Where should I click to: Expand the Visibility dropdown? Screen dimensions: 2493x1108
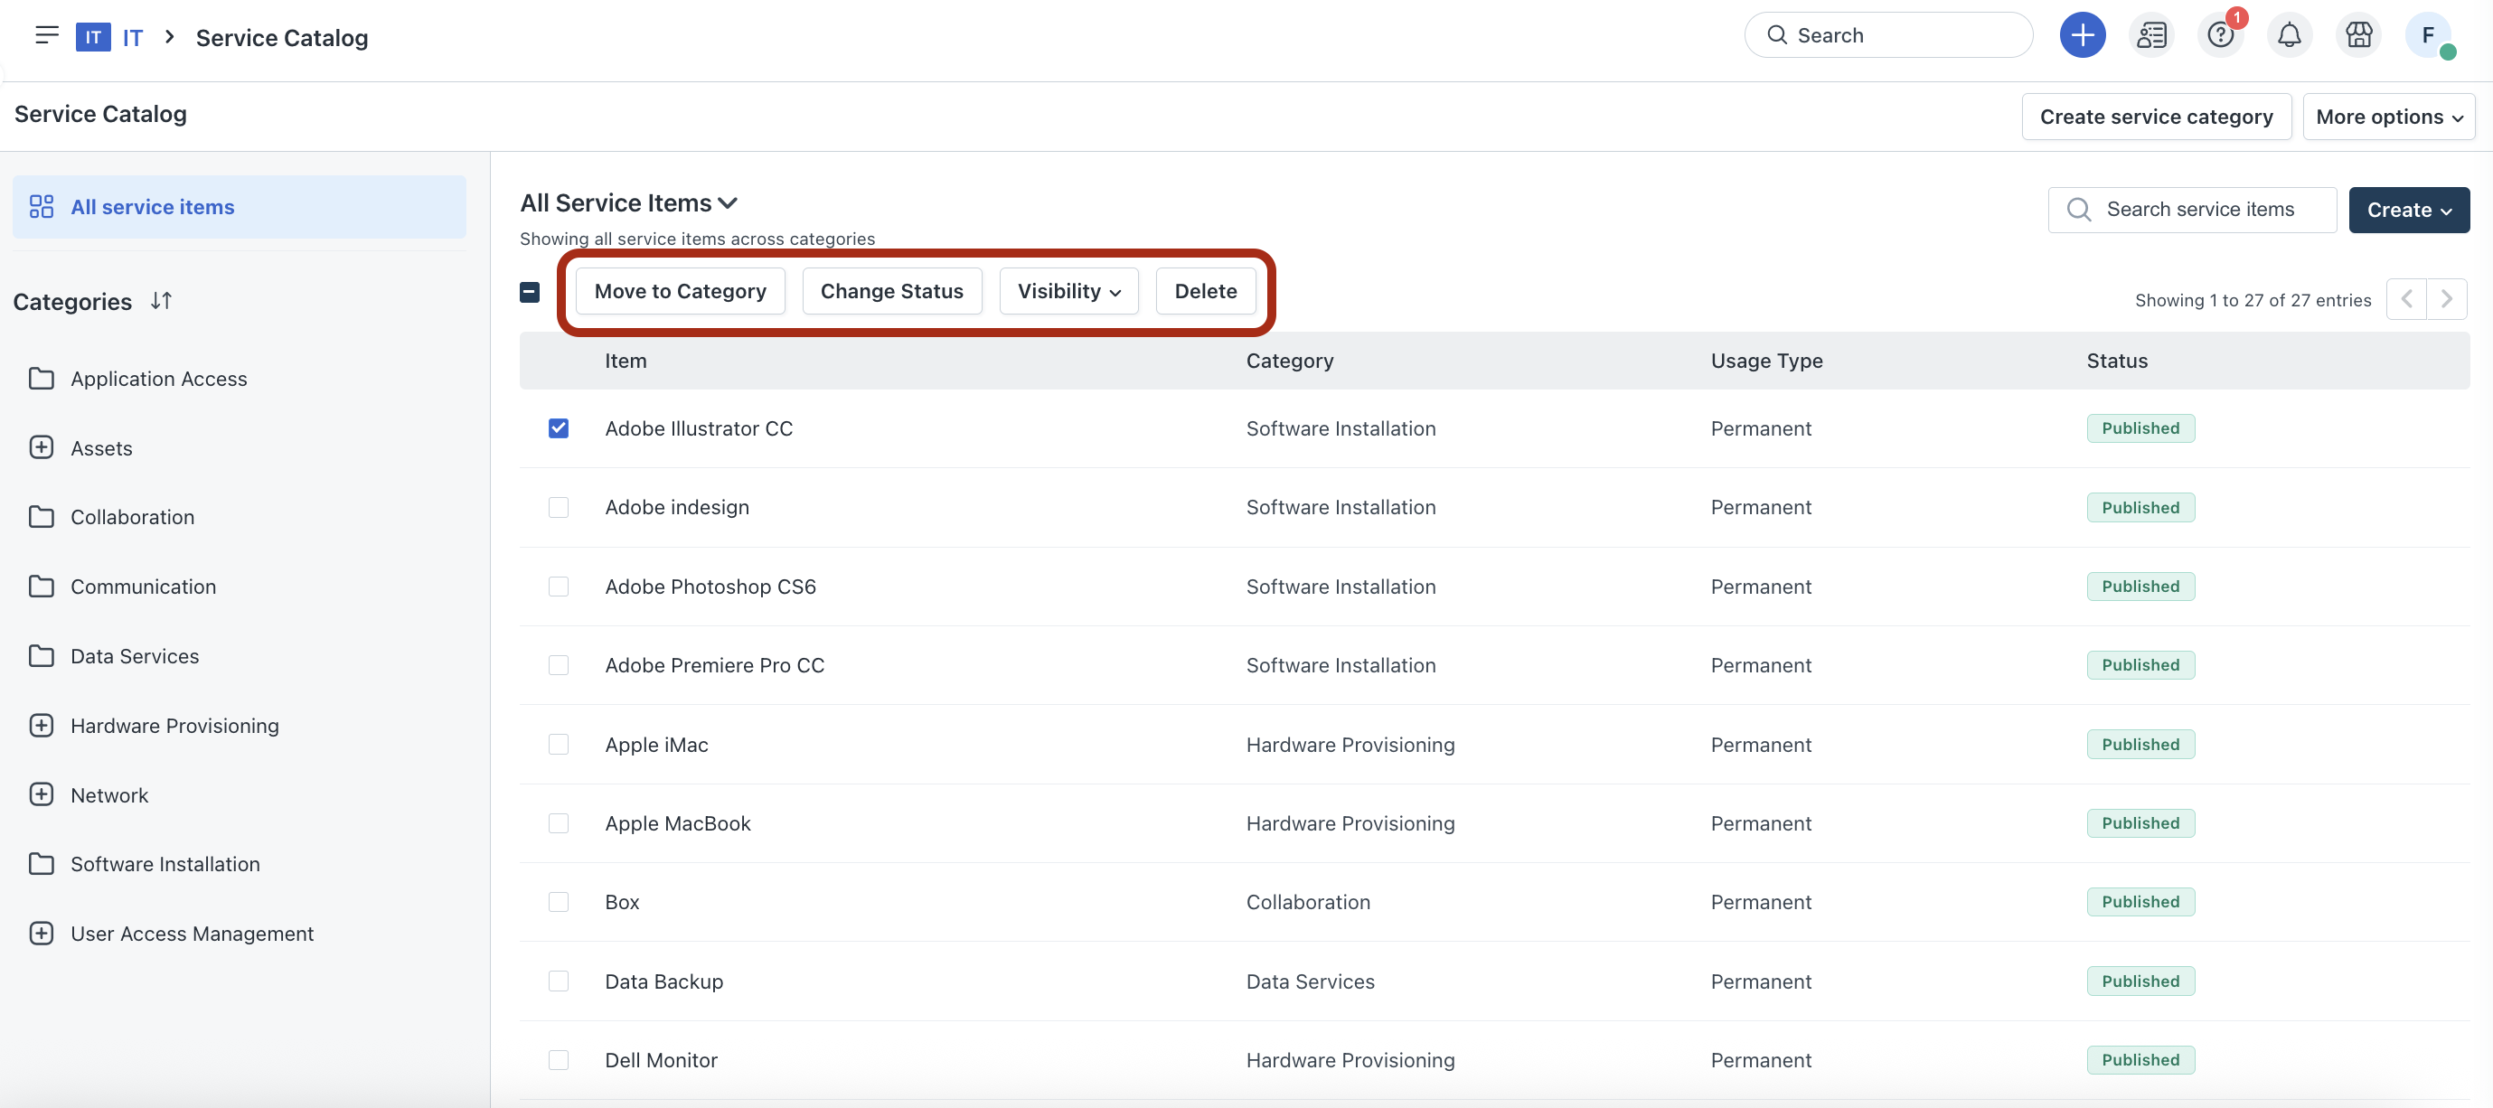[1068, 291]
